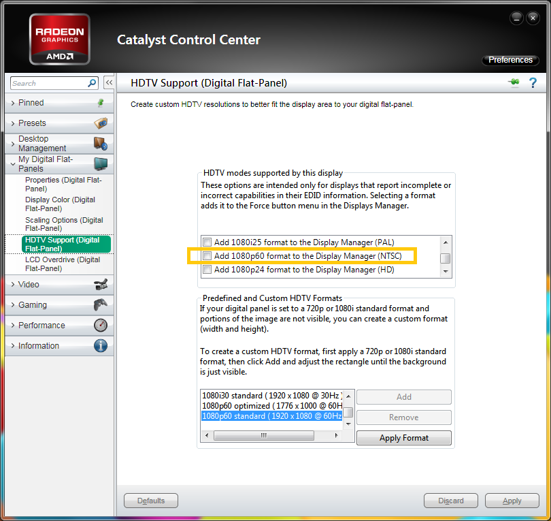The image size is (551, 521).
Task: Click the search magnifier icon
Action: tap(92, 83)
